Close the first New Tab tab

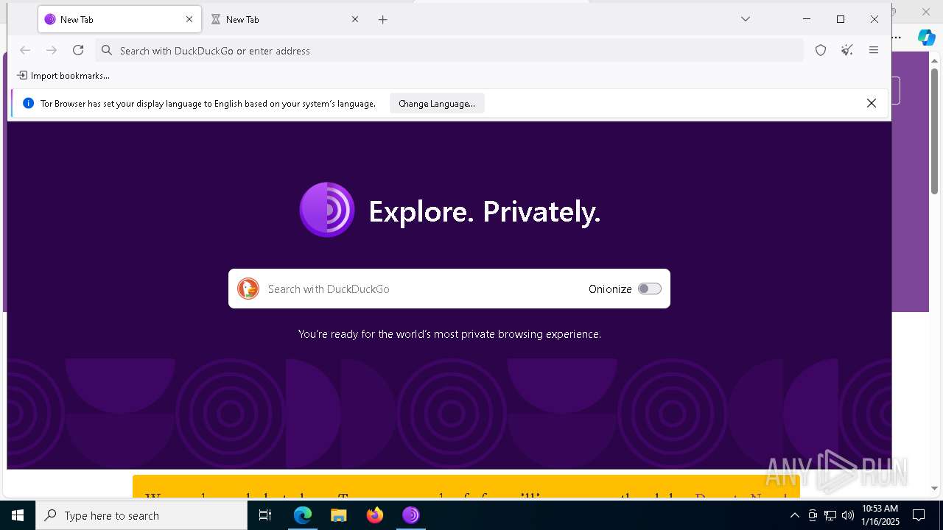click(x=189, y=20)
